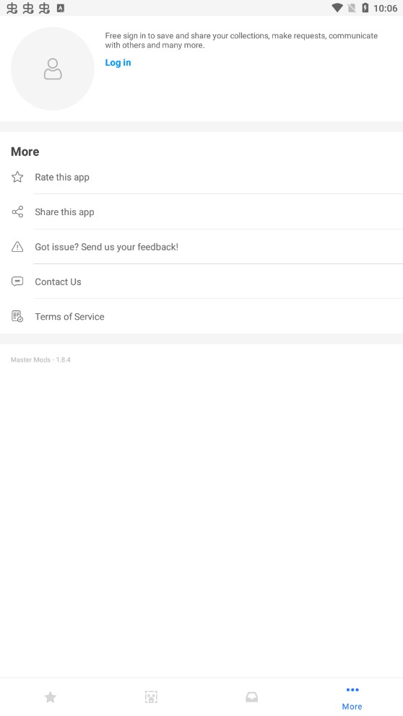Open Terms of Service entry
Viewport: 403px width, 716px height.
coord(201,316)
